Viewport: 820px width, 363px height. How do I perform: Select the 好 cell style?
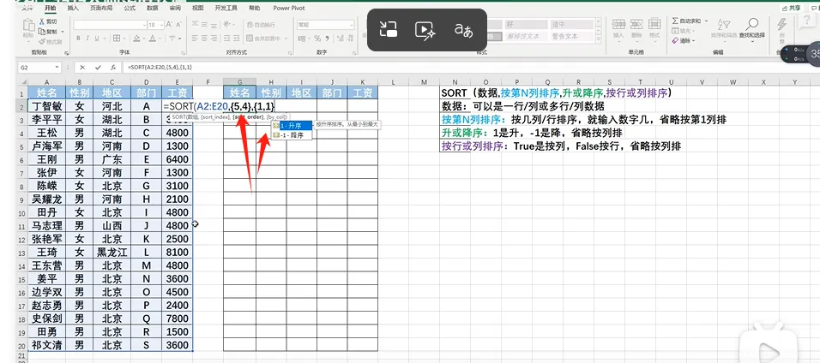click(526, 24)
